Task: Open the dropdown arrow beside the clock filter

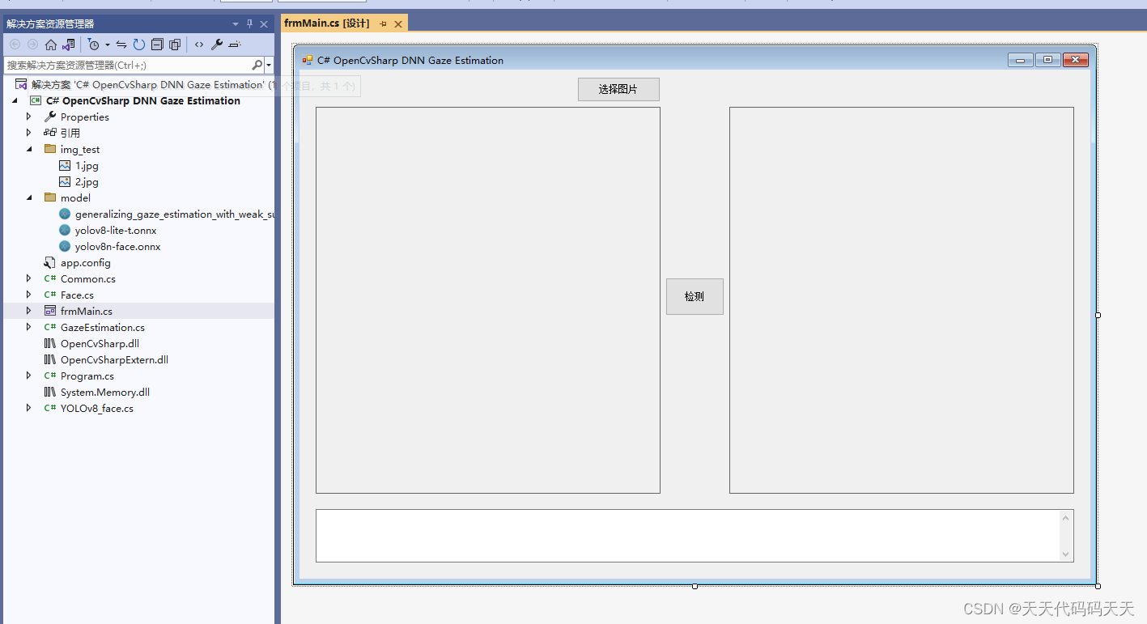Action: click(107, 45)
